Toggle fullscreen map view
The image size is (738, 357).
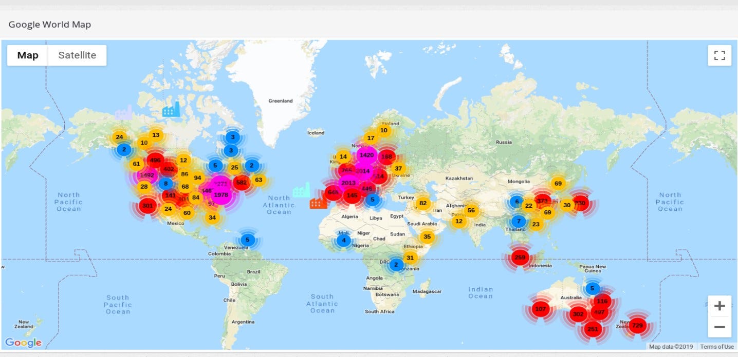719,55
